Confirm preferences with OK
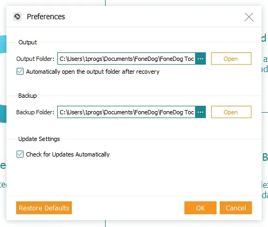268x227 pixels. click(200, 208)
